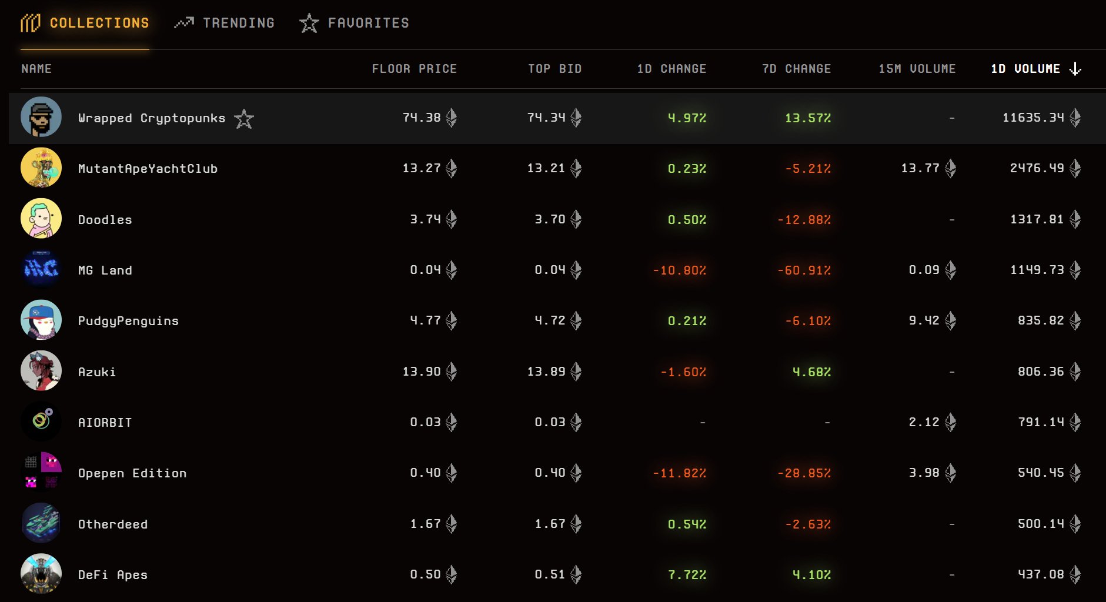This screenshot has width=1106, height=602.
Task: Click the ETH icon beside 1D volume 11635.34
Action: tap(1075, 118)
